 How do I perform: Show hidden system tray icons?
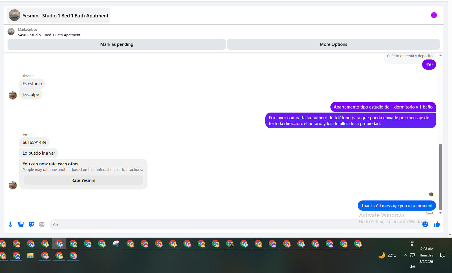click(405, 255)
